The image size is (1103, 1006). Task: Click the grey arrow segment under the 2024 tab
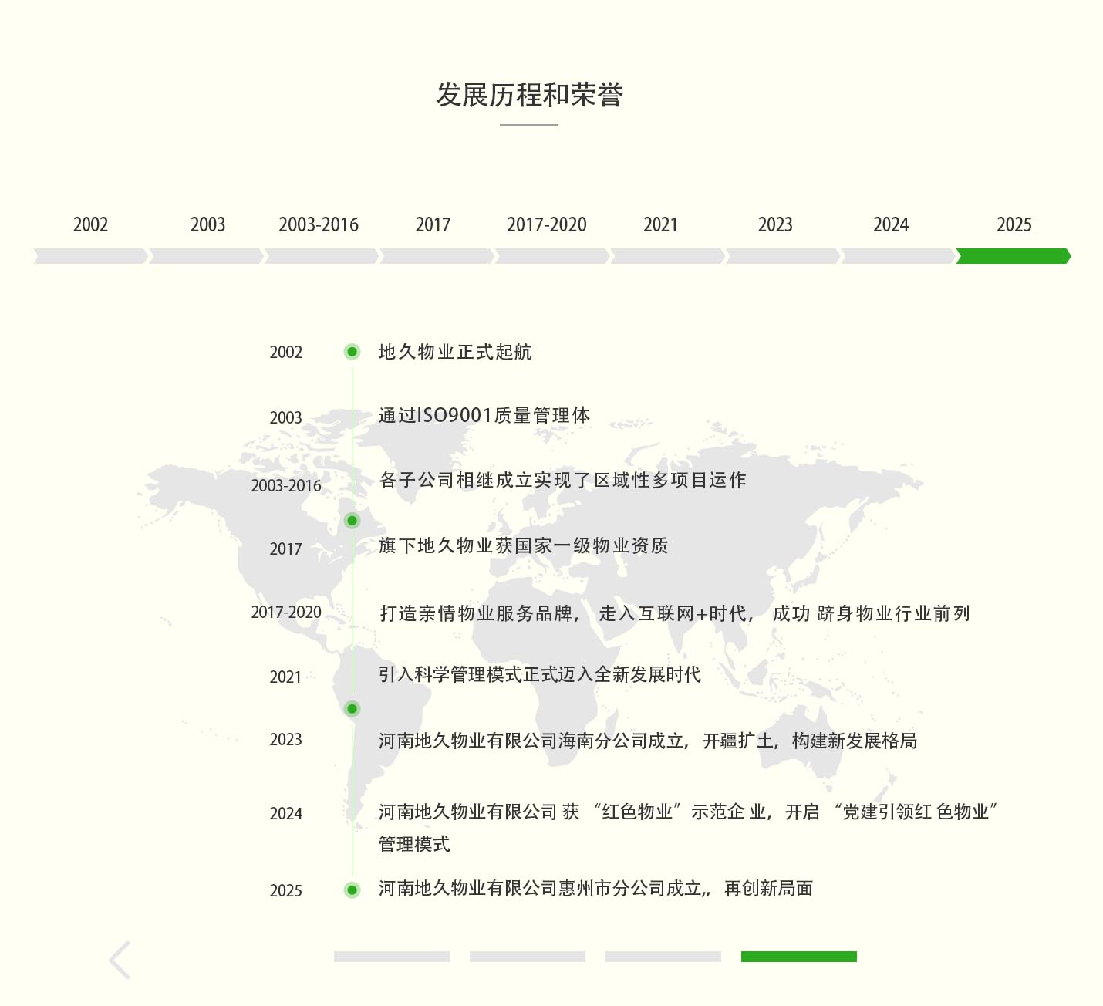(x=899, y=256)
